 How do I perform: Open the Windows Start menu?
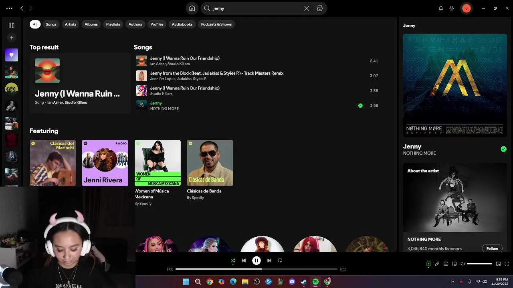(x=186, y=282)
